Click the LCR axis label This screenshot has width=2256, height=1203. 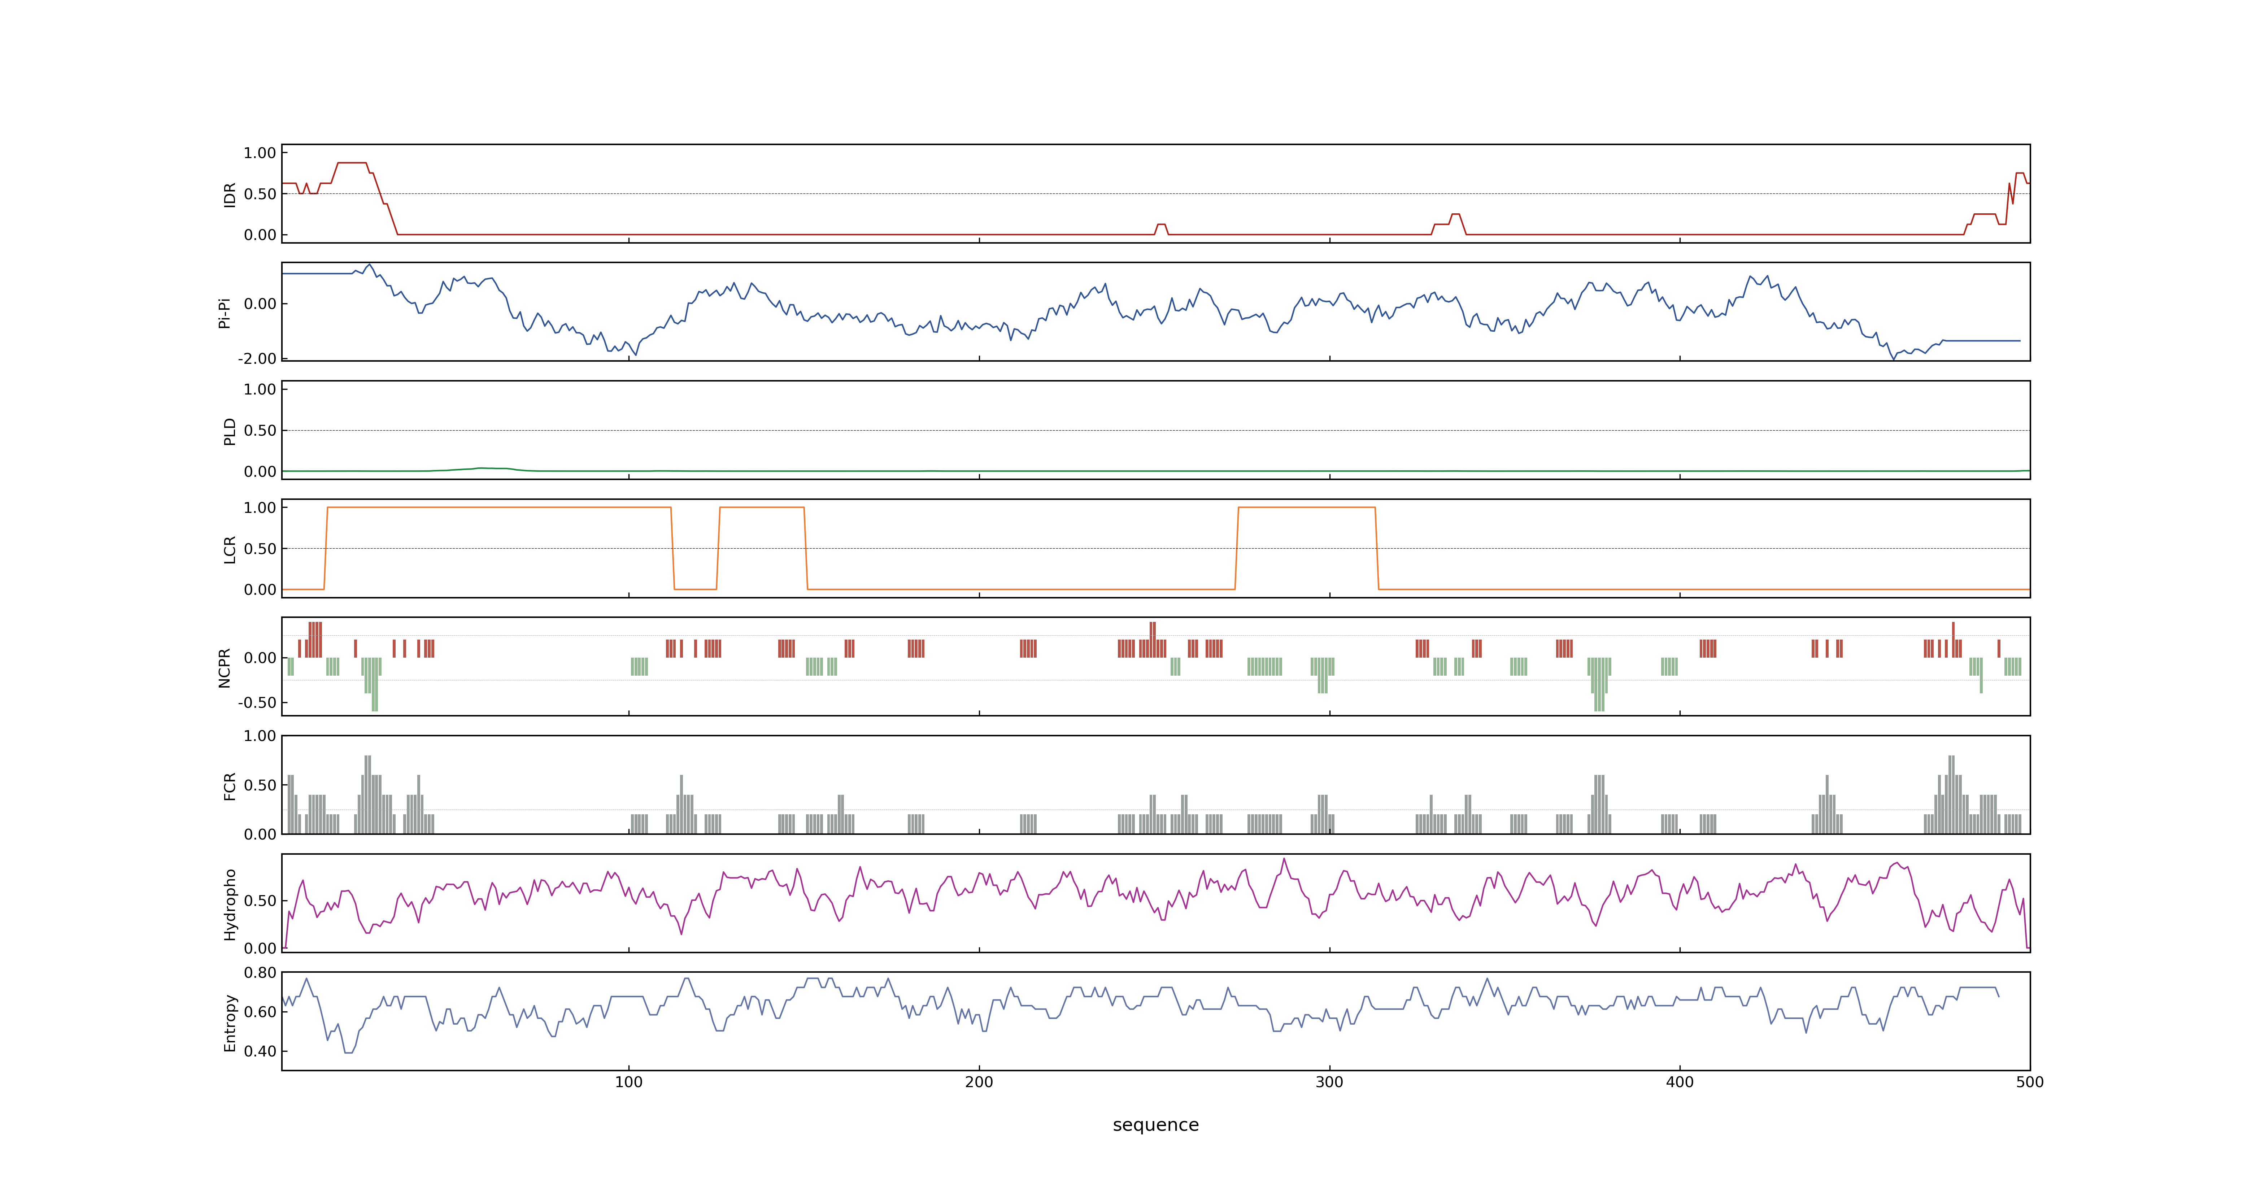(230, 549)
